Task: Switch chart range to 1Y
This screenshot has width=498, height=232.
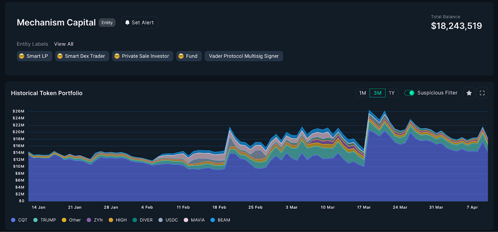Action: 392,93
